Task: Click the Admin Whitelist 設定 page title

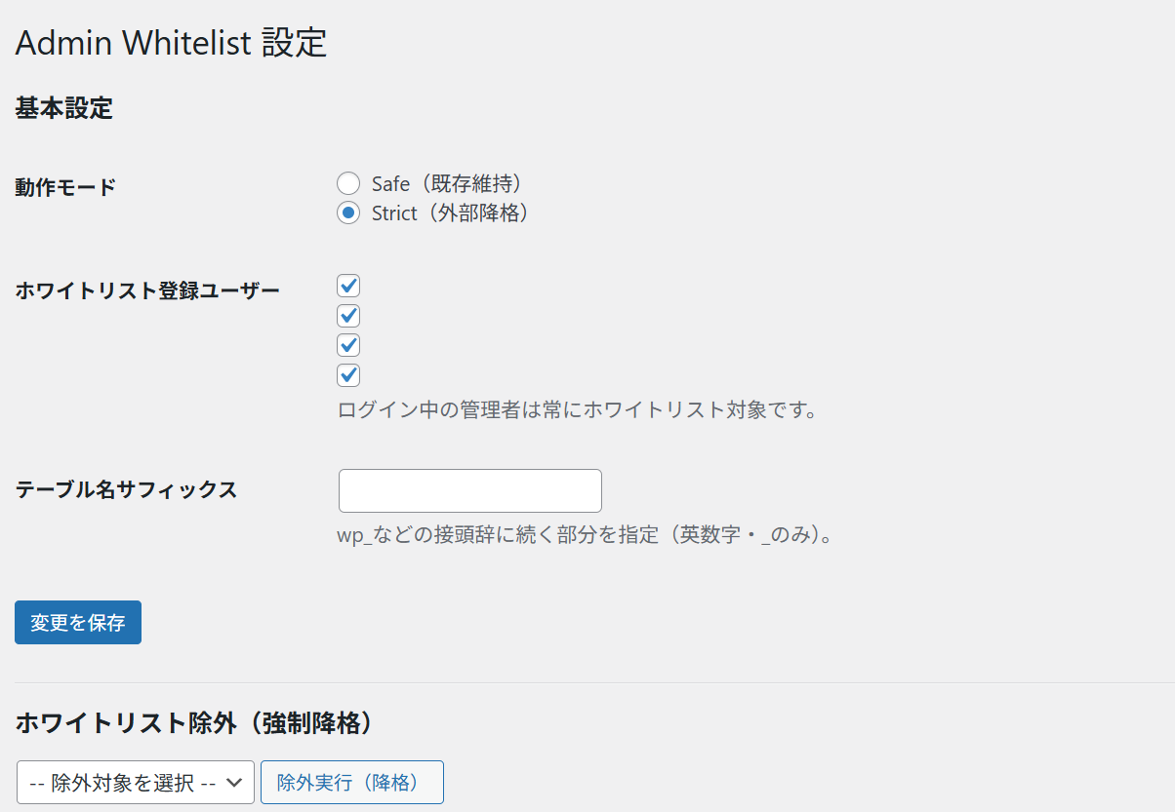Action: click(x=171, y=44)
